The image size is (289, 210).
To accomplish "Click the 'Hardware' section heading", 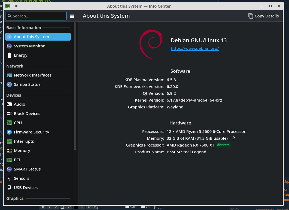I will (x=180, y=123).
